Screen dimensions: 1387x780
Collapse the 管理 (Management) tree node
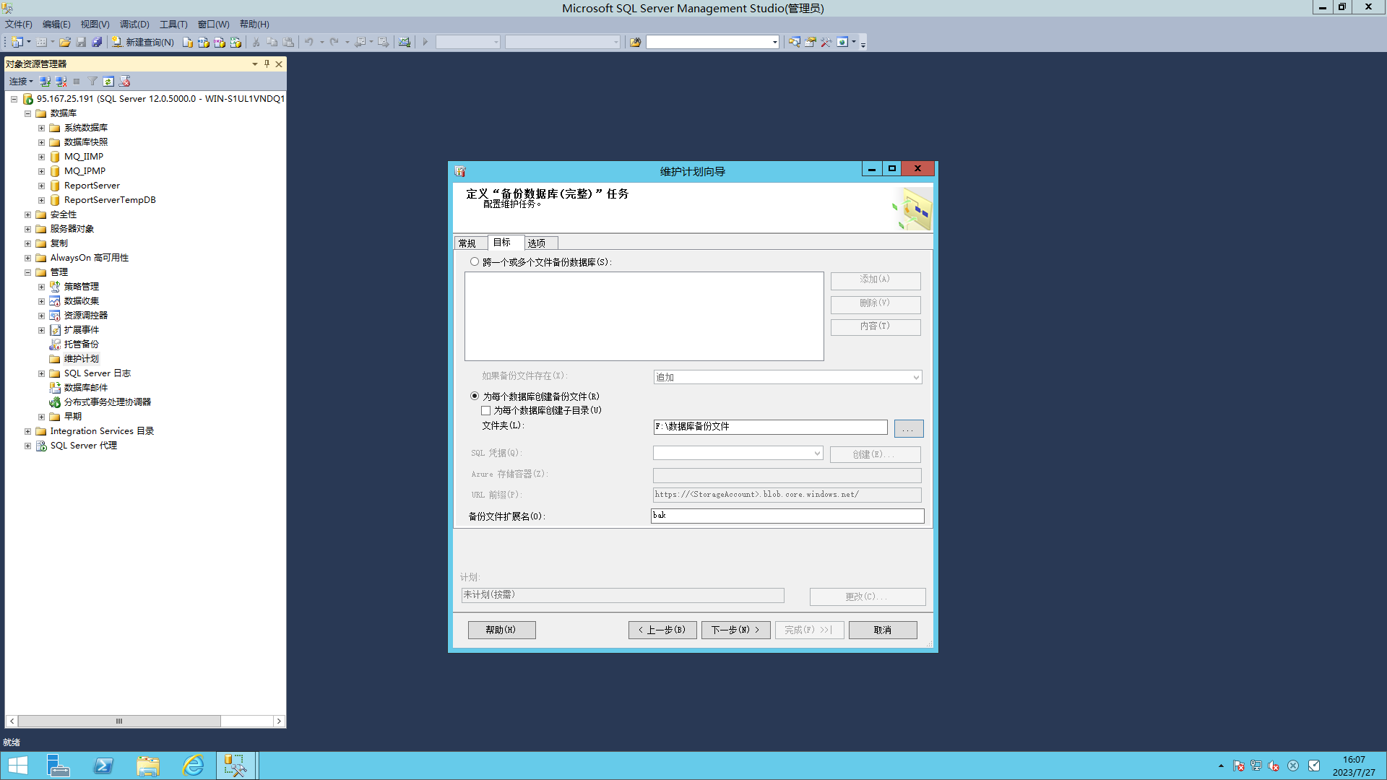pos(27,272)
